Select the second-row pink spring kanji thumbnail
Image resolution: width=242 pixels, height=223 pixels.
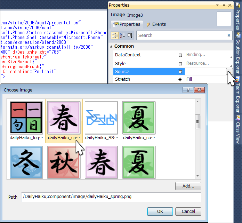click(x=101, y=162)
